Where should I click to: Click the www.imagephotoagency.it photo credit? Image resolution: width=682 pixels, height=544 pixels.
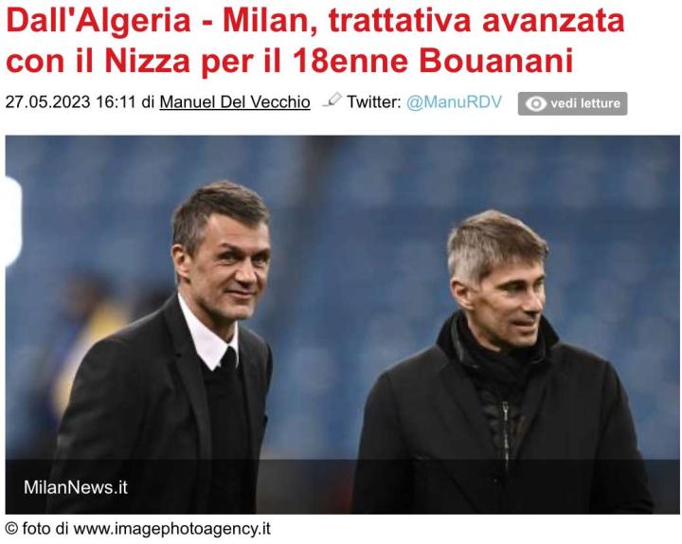(x=171, y=529)
